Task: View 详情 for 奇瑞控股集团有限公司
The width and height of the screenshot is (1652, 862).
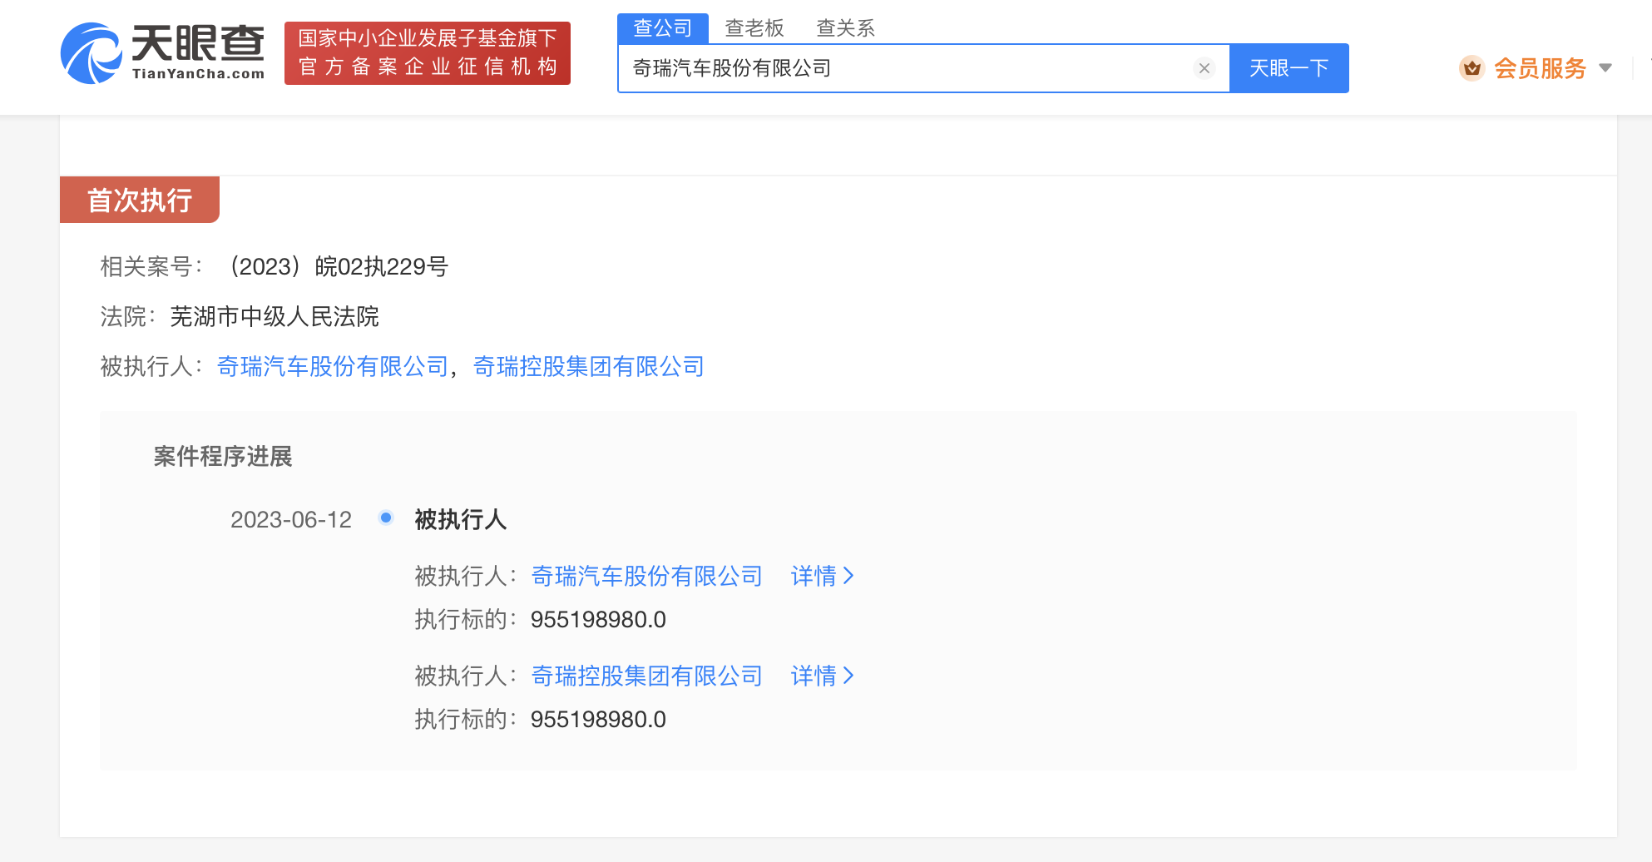Action: 822,676
